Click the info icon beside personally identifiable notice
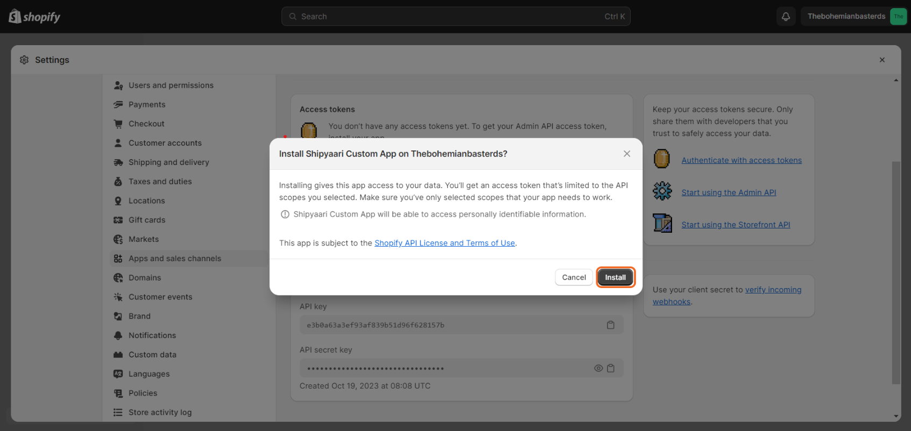 point(285,214)
